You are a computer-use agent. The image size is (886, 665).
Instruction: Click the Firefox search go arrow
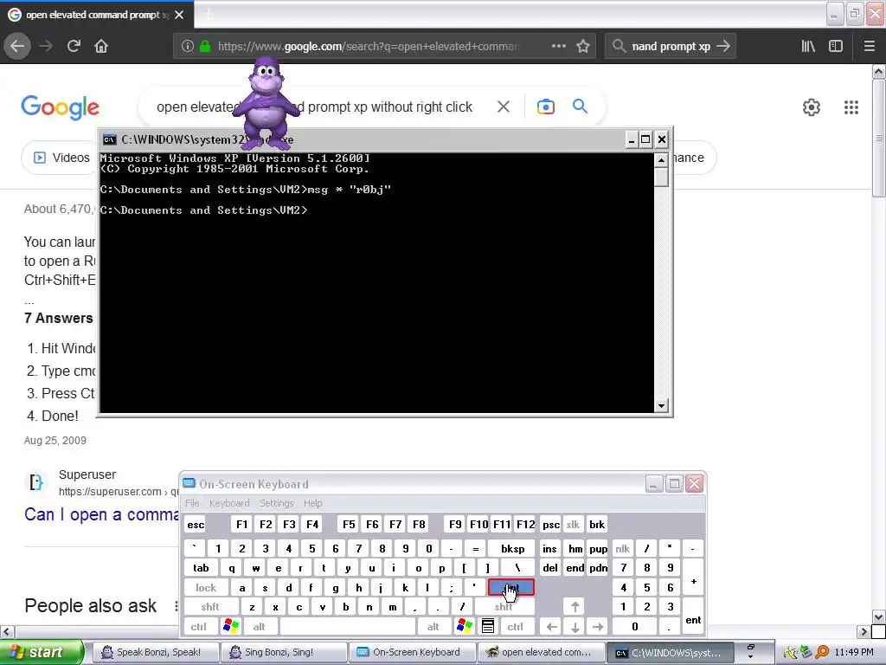pos(723,46)
